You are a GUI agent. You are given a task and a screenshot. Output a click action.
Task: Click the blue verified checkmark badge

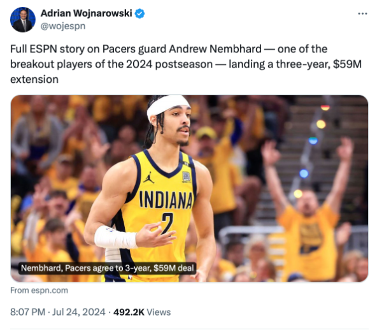(x=139, y=13)
